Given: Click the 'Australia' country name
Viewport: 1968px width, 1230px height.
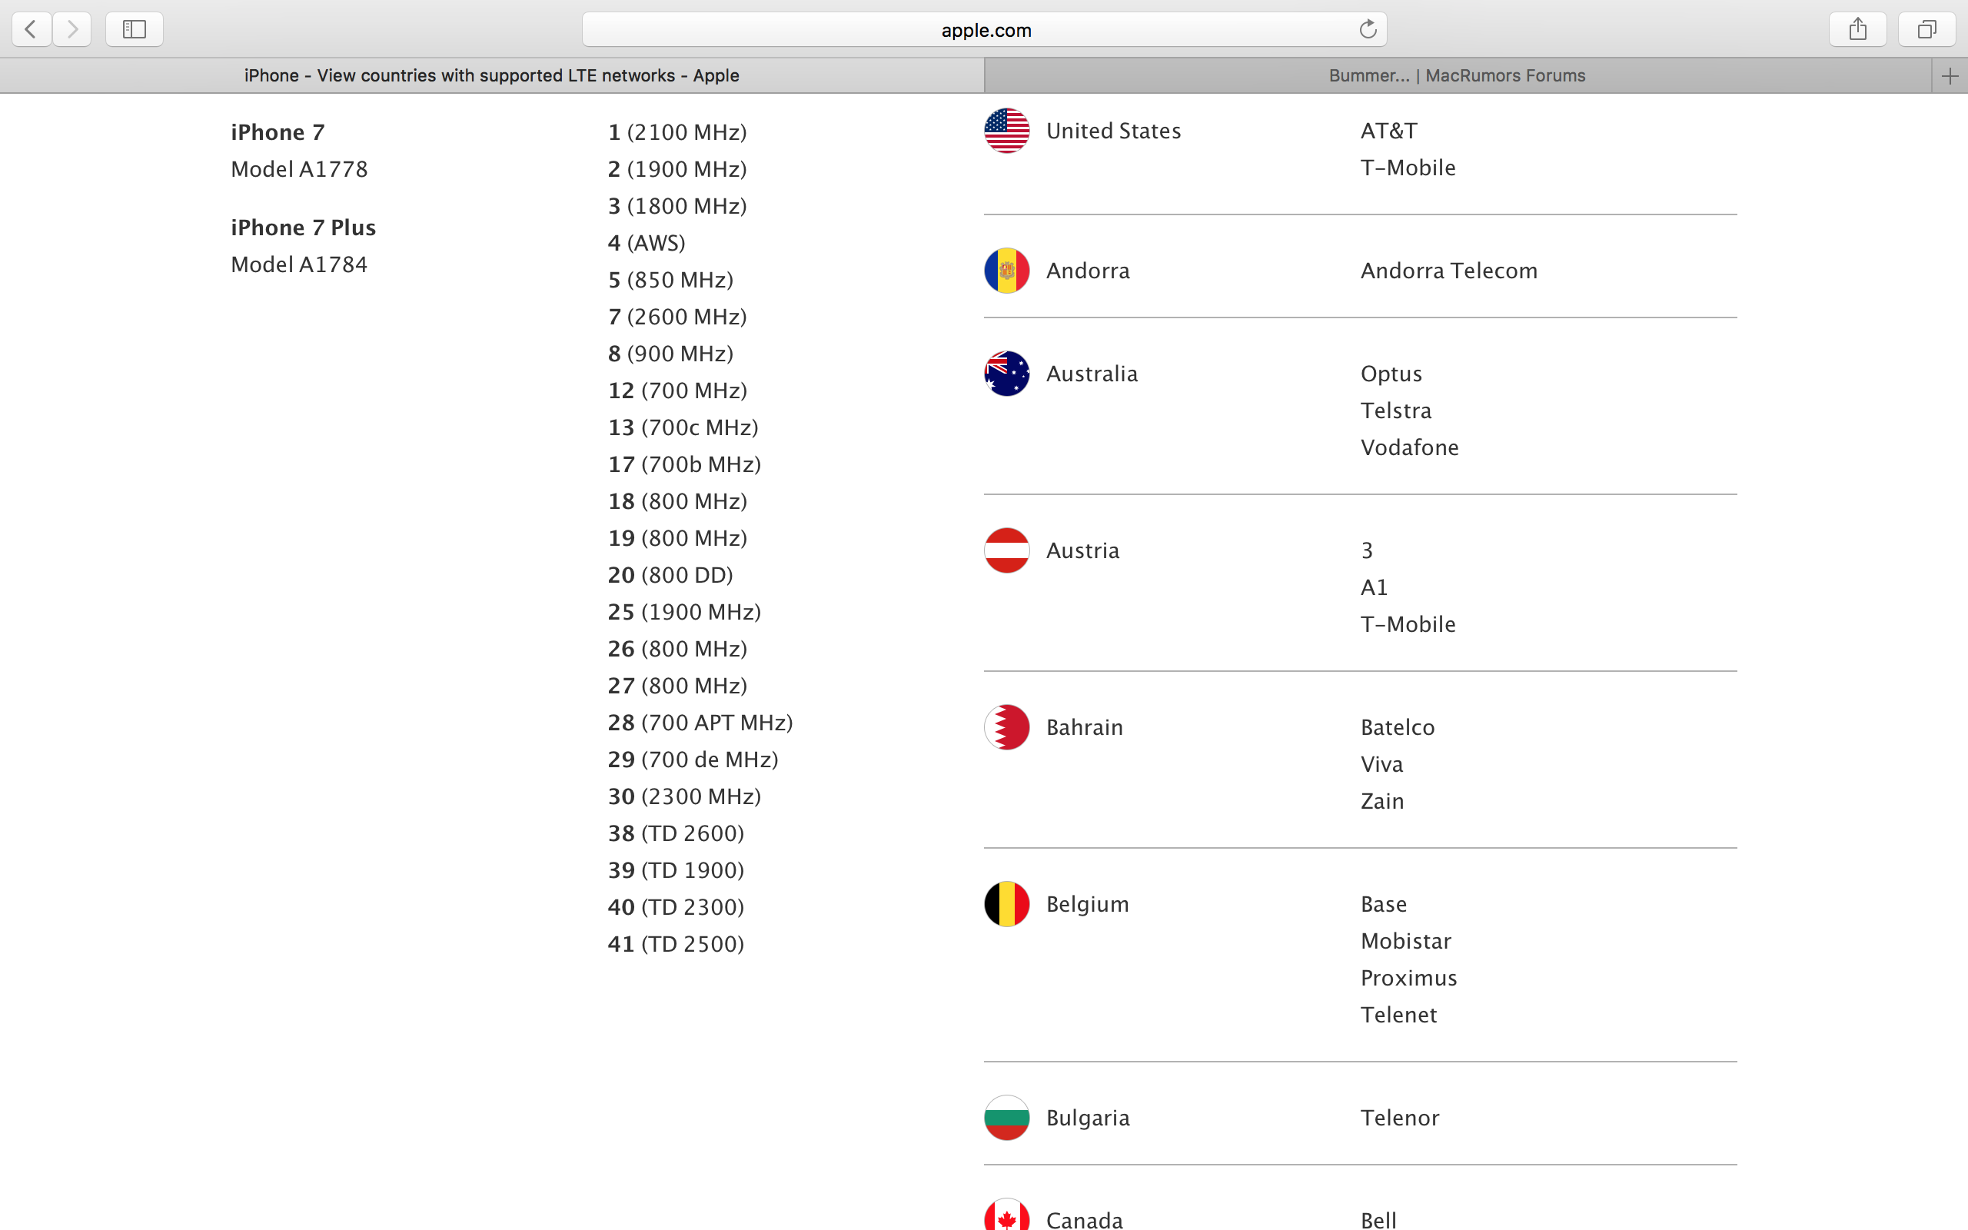Looking at the screenshot, I should (1092, 374).
